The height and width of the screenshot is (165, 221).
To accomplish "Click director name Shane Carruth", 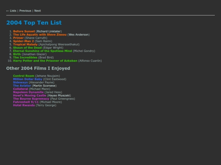I will point(36,38).
